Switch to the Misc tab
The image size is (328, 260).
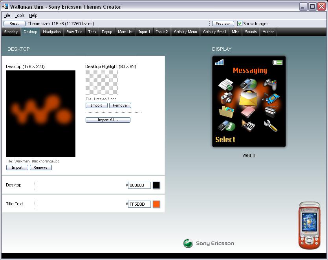[x=235, y=31]
